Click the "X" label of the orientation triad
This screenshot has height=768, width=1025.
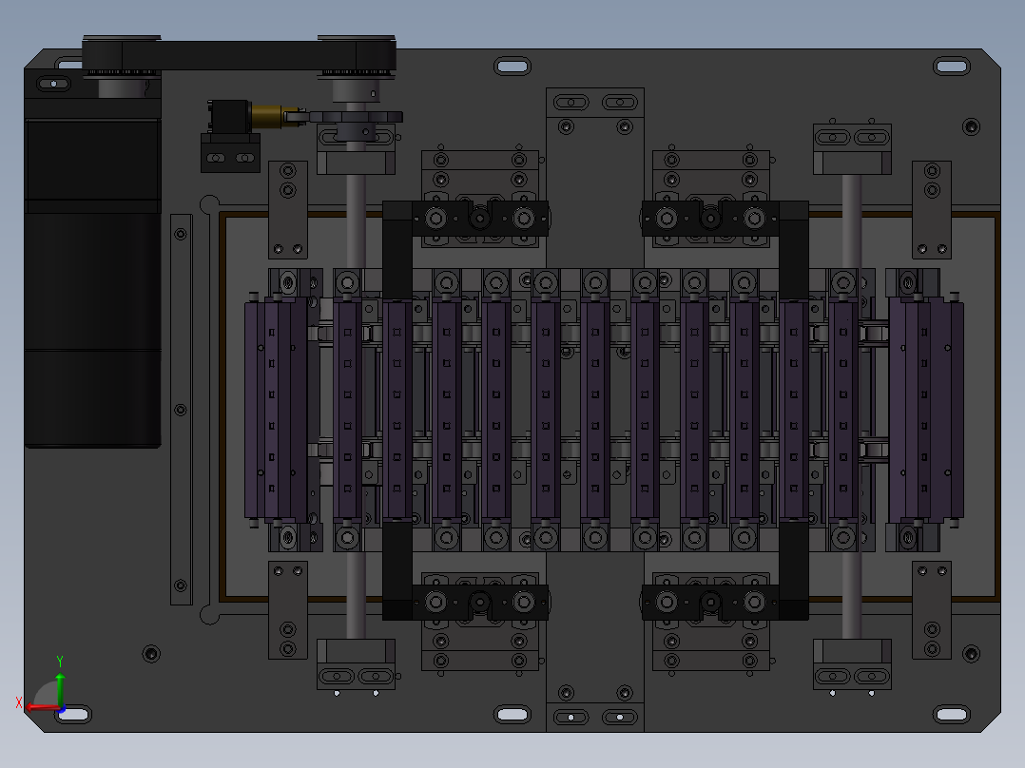click(x=18, y=702)
